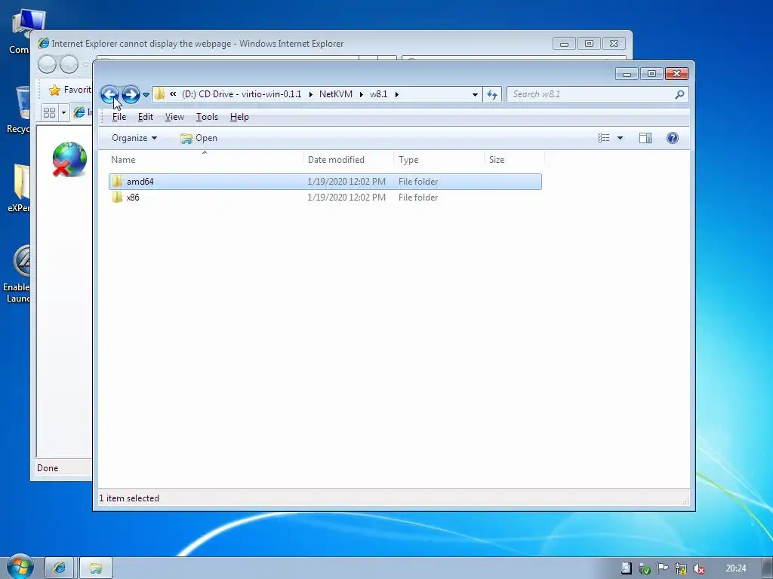Go back in the Explorer window
Viewport: 773px width, 579px height.
click(x=109, y=94)
